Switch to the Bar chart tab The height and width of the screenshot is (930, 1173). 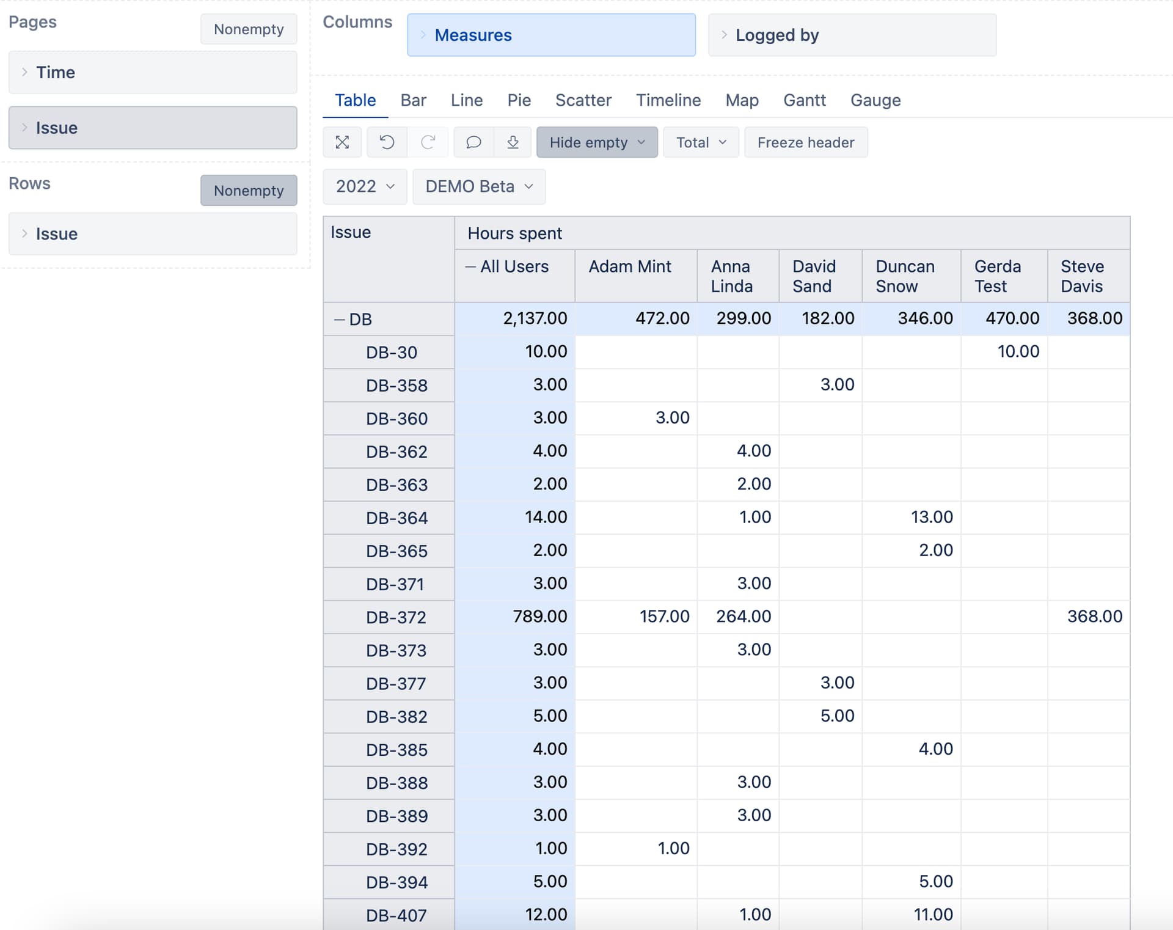click(x=414, y=100)
